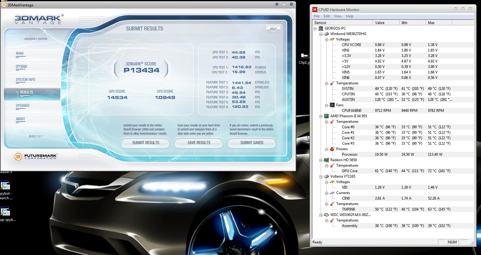Click the Futuremark Corporation logo
The width and height of the screenshot is (481, 255).
point(36,157)
